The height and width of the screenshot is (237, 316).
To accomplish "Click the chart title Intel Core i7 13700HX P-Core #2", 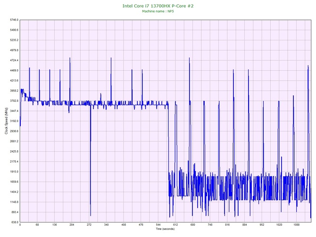I will click(158, 6).
